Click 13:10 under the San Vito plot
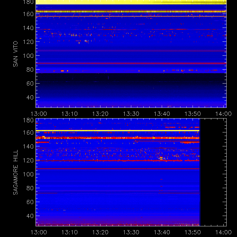This screenshot has height=237, width=237. click(x=70, y=114)
